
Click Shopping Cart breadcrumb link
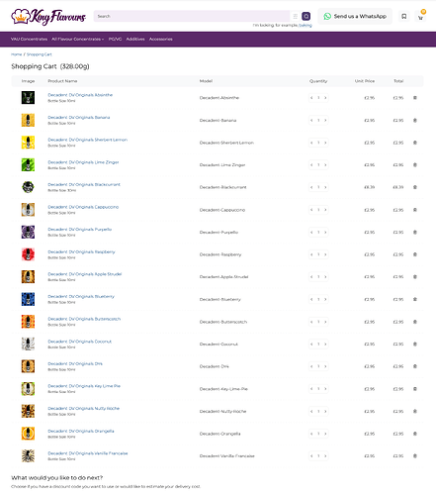pyautogui.click(x=40, y=54)
